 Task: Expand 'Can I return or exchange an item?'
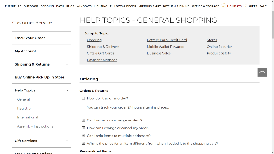[83, 120]
